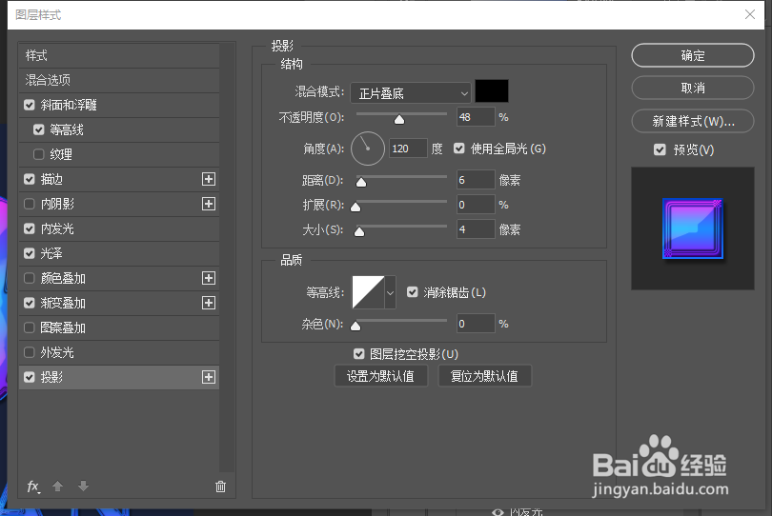Select 混合选项 in the left list
Viewport: 772px width, 516px height.
[x=118, y=80]
